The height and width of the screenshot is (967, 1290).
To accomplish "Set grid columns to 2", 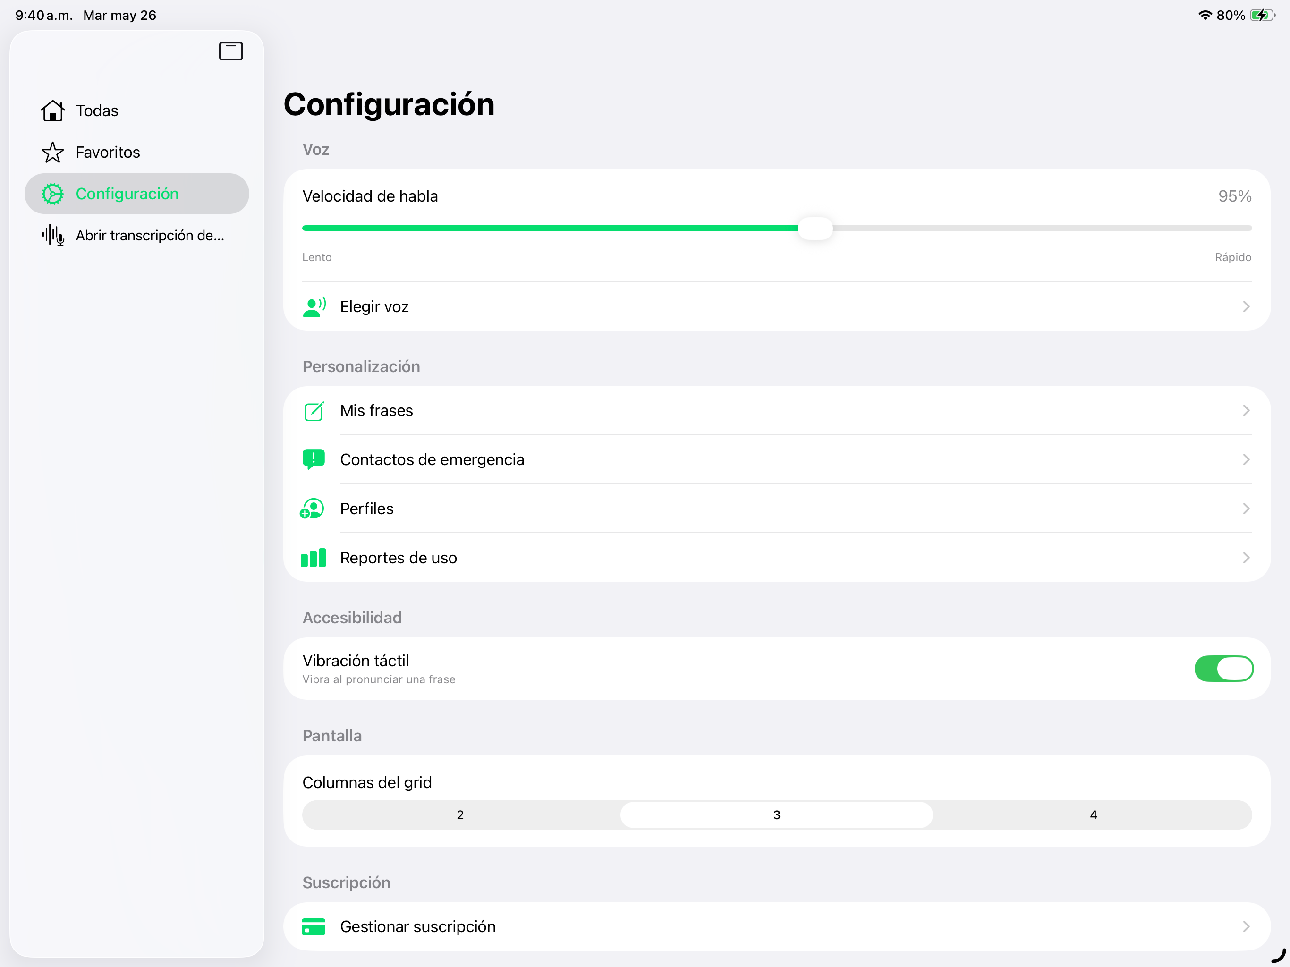I will click(460, 815).
